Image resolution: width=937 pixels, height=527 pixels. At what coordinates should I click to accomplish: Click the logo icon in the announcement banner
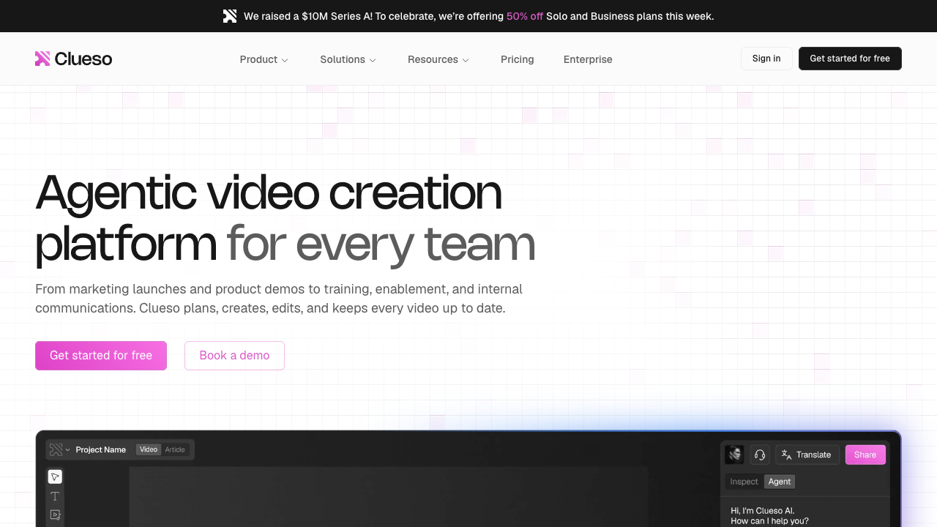point(230,16)
